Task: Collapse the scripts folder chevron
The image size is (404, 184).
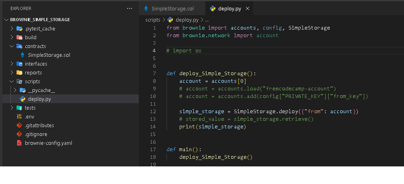Action: point(12,82)
